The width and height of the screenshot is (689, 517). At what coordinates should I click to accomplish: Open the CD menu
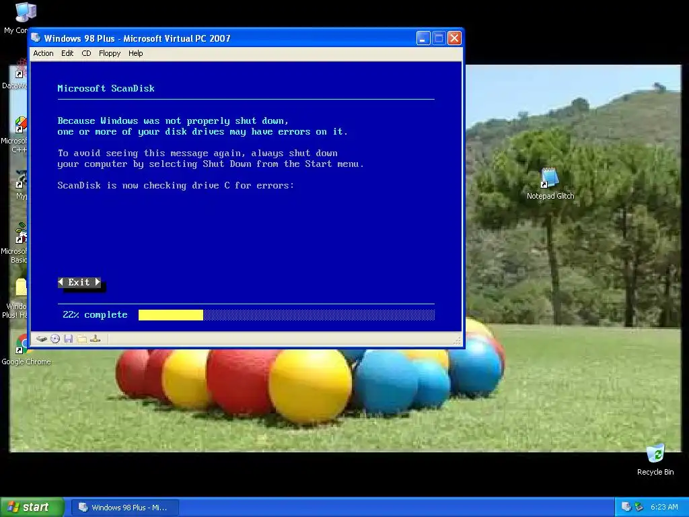(86, 53)
